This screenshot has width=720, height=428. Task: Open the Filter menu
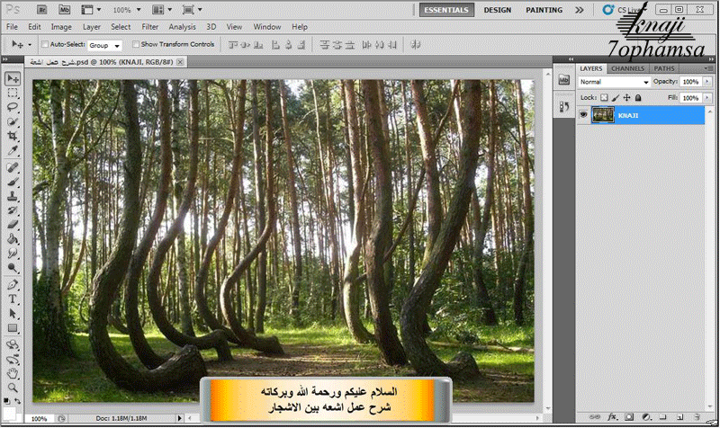coord(149,27)
